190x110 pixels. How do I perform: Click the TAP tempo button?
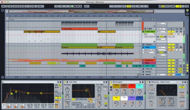(10, 6)
